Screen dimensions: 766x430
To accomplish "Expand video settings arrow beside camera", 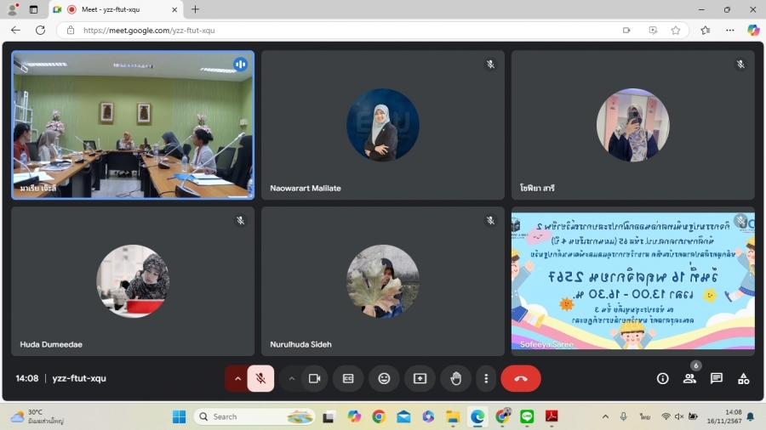I will [x=292, y=378].
